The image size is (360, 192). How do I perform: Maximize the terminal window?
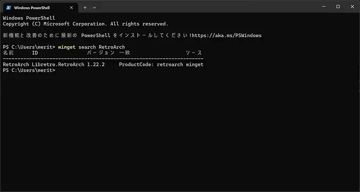point(338,7)
